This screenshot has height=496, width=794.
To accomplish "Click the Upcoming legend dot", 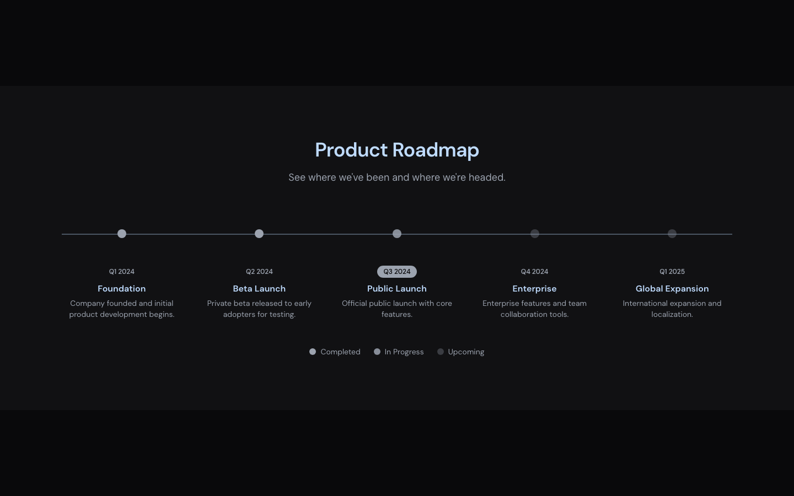I will click(x=441, y=352).
